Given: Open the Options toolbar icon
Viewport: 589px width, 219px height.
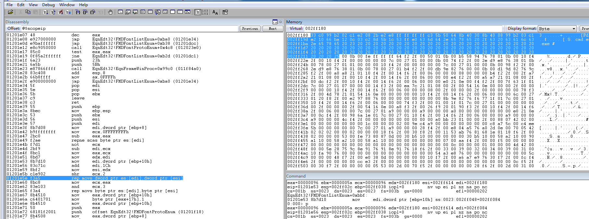Looking at the screenshot, I should point(225,12).
